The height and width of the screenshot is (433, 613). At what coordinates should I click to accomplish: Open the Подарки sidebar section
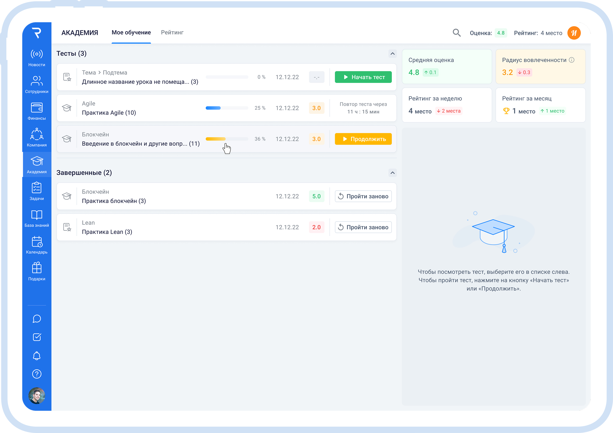coord(37,272)
